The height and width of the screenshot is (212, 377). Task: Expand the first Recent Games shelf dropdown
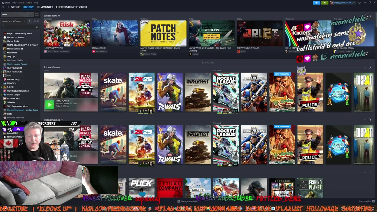[x=62, y=67]
